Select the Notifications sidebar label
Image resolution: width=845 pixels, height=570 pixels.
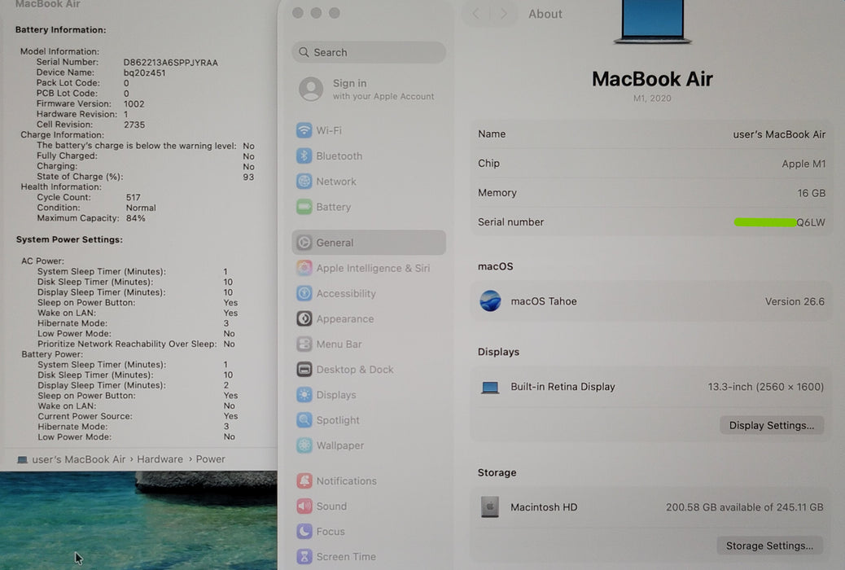[x=347, y=481]
